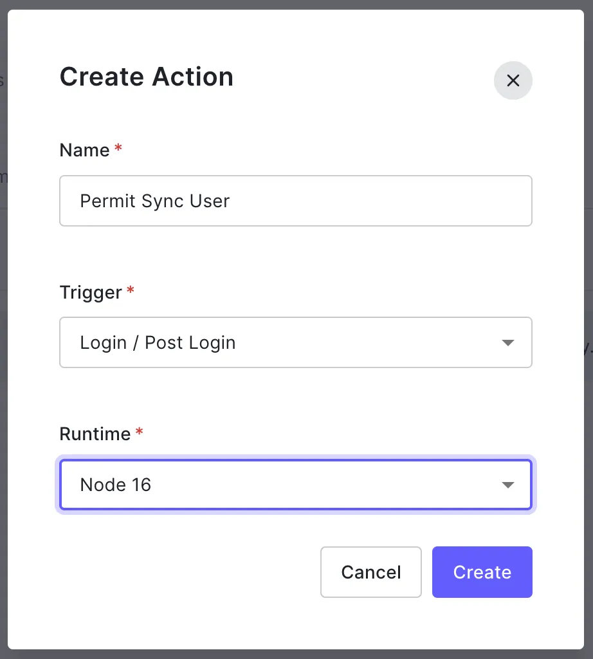Click the red asterisk beside Trigger
593x659 pixels.
click(x=131, y=292)
